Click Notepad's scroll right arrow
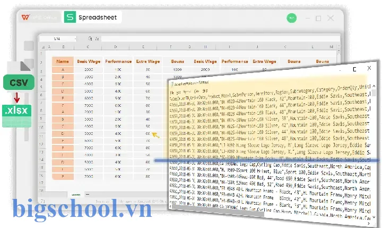 click(x=369, y=224)
